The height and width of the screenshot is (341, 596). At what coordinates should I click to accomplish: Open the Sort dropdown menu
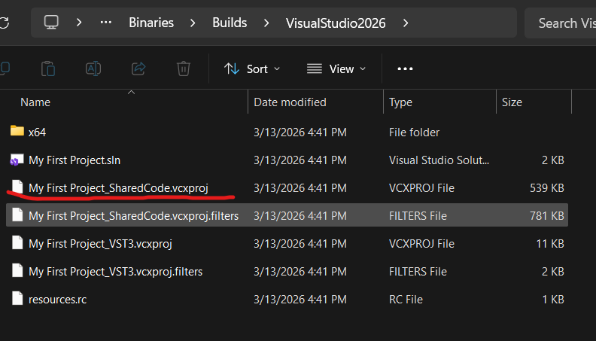pyautogui.click(x=252, y=69)
